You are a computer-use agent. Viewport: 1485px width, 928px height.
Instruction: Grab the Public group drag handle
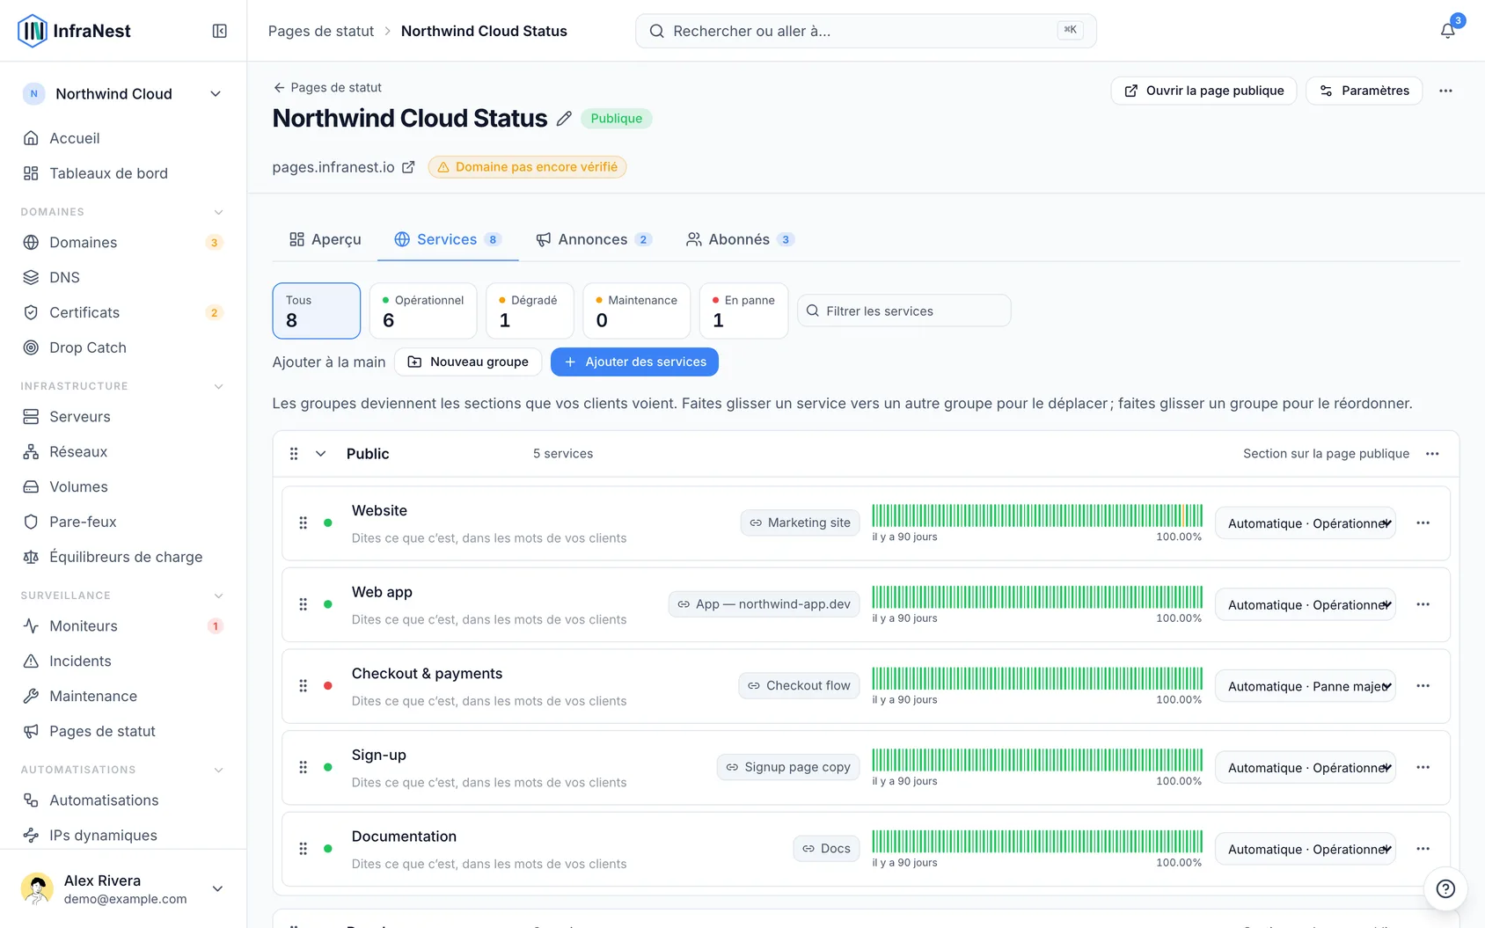(294, 454)
